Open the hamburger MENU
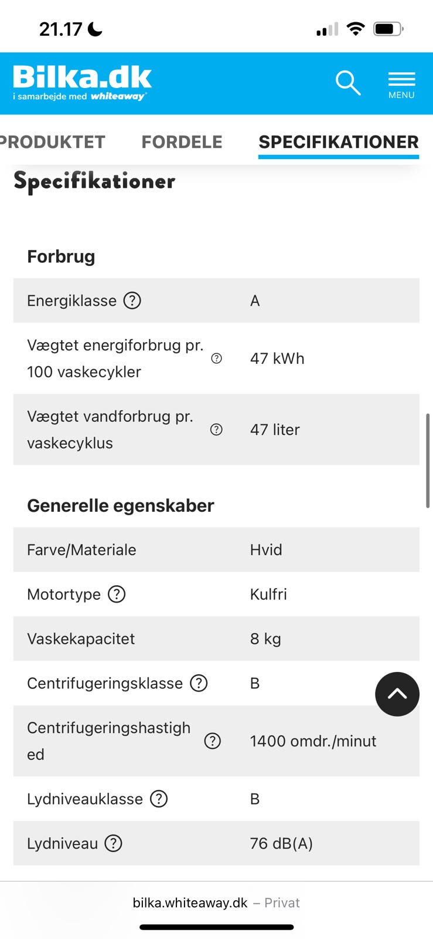This screenshot has height=939, width=433. point(401,85)
